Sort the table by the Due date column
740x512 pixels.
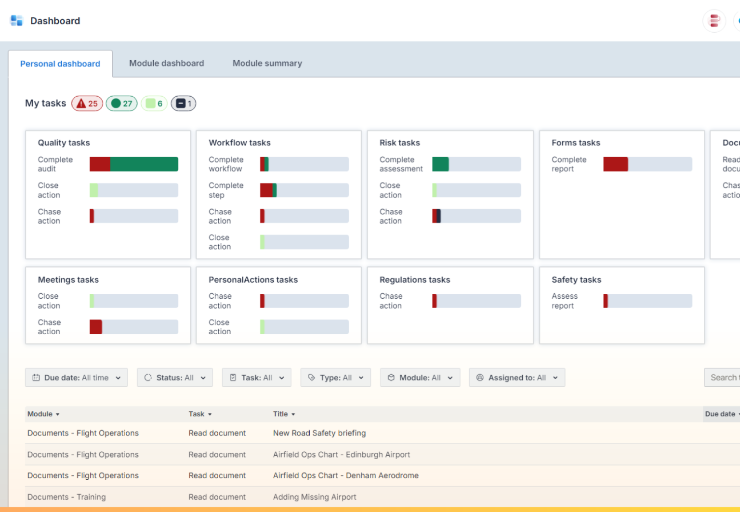(x=720, y=414)
